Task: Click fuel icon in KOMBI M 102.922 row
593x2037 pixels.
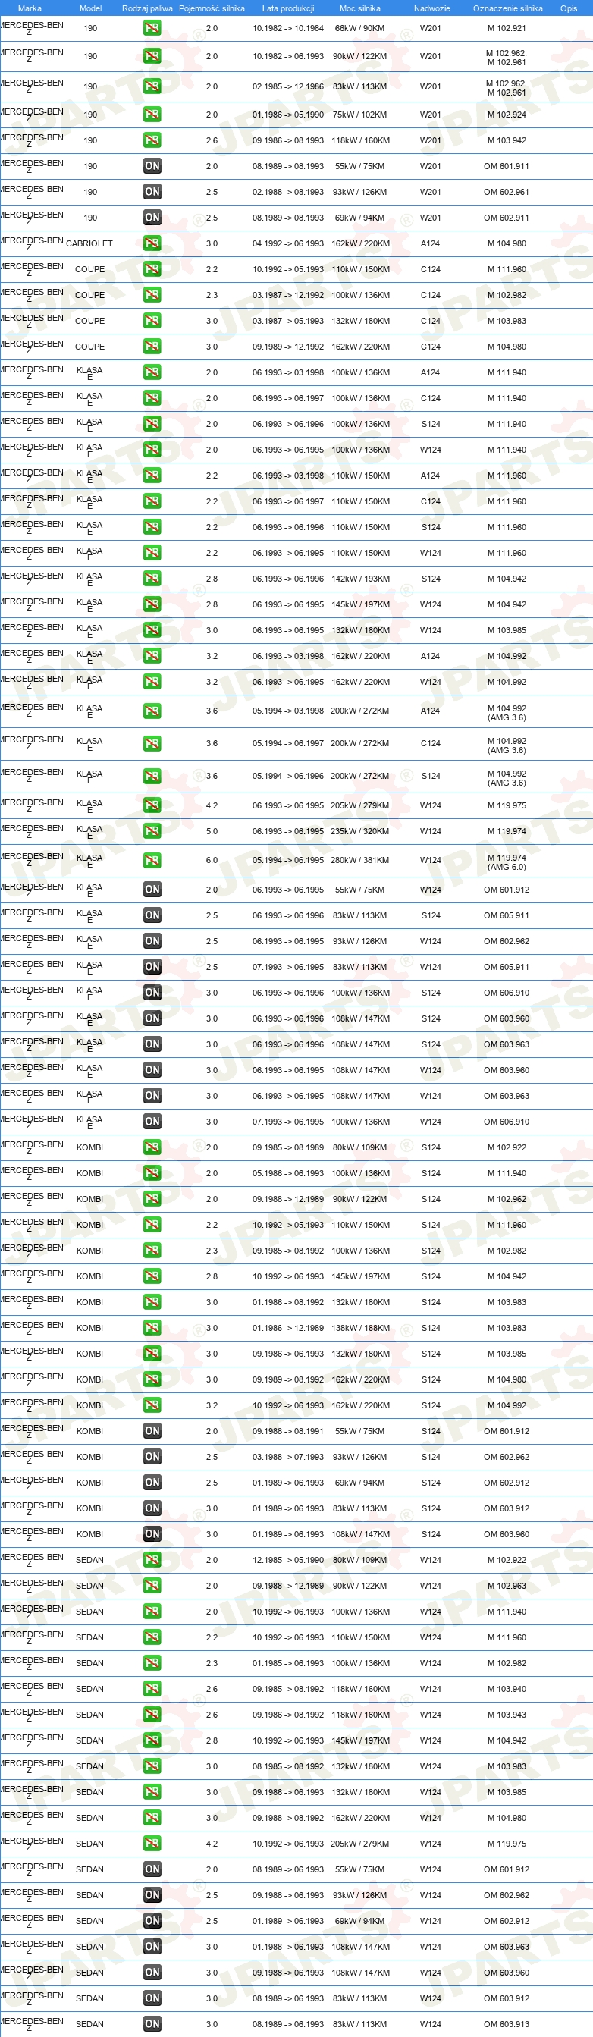Action: pos(152,1147)
